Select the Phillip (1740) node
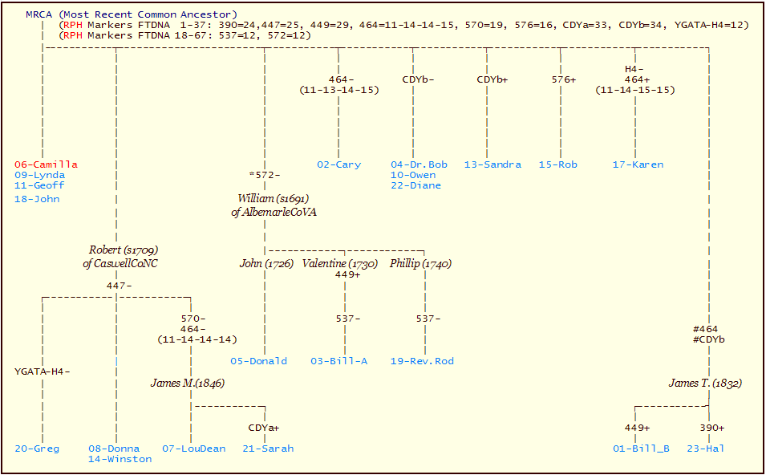Image resolution: width=766 pixels, height=475 pixels. click(x=420, y=264)
